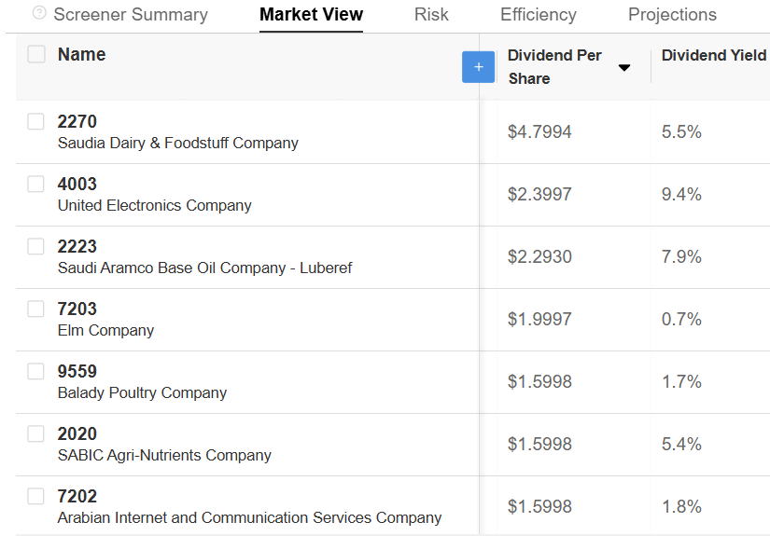770x536 pixels.
Task: Click the 9.4% dividend yield cell
Action: (681, 194)
